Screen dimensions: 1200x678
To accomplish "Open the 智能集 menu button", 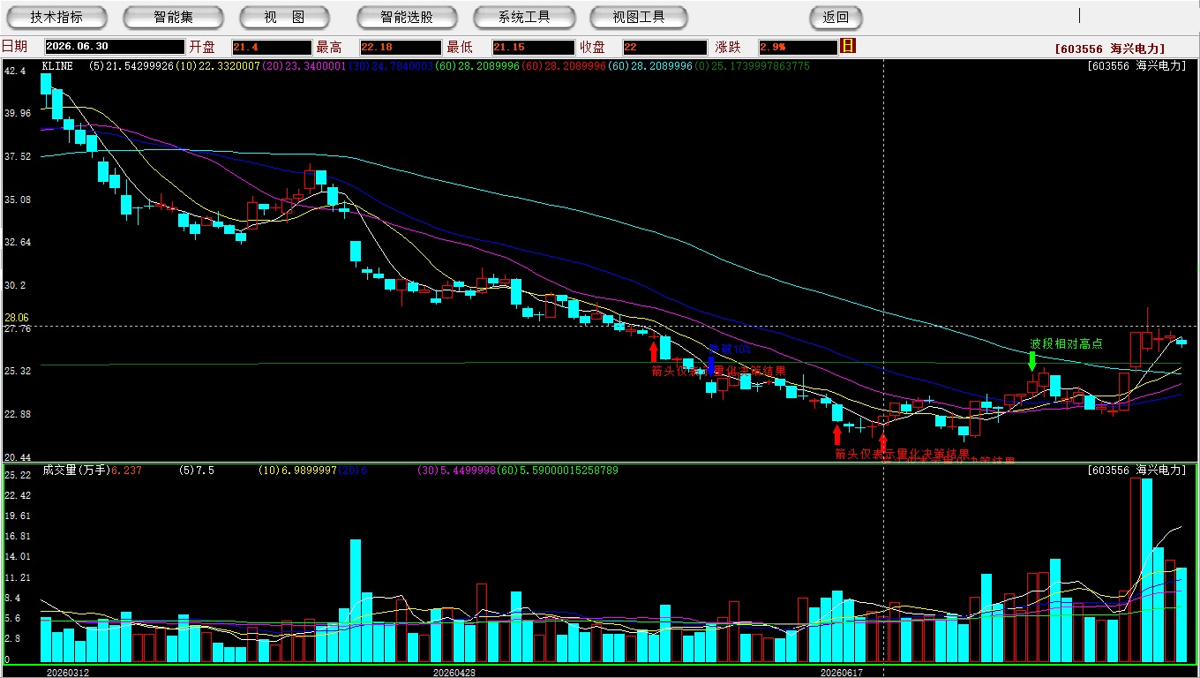I will pyautogui.click(x=174, y=17).
